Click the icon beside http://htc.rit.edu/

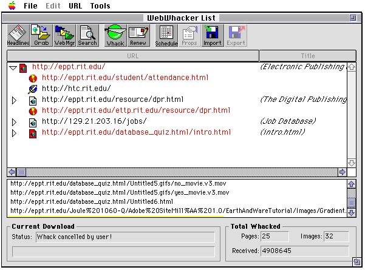[x=33, y=89]
